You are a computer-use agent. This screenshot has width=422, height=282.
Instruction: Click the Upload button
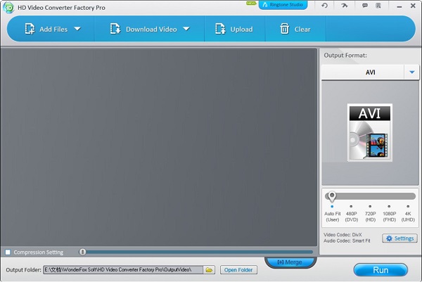coord(234,29)
